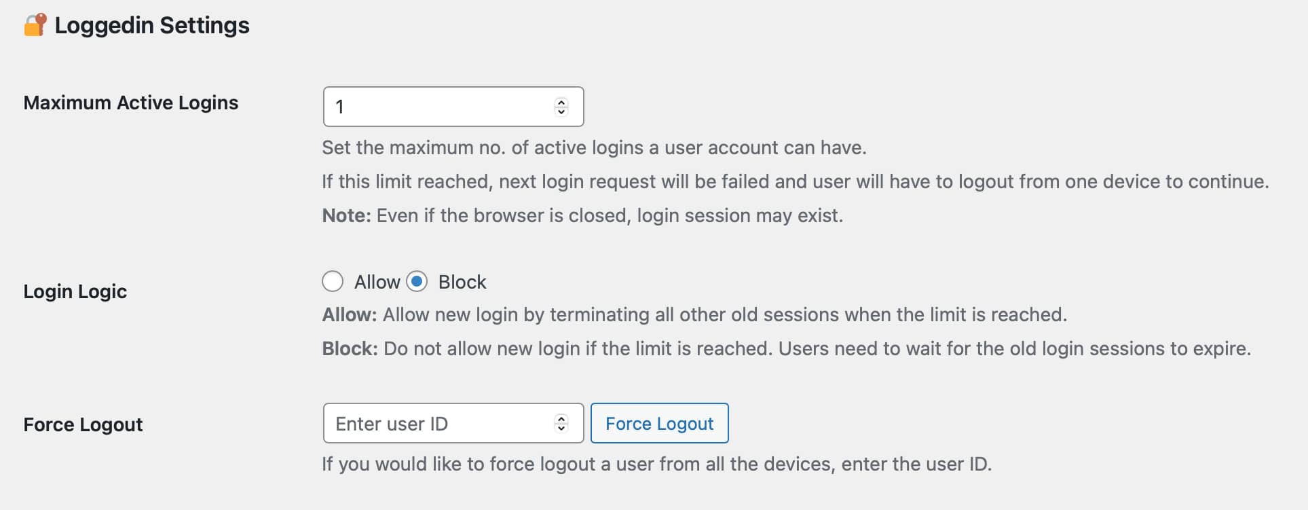Image resolution: width=1308 pixels, height=510 pixels.
Task: Select the Allow radio button
Action: [x=333, y=281]
